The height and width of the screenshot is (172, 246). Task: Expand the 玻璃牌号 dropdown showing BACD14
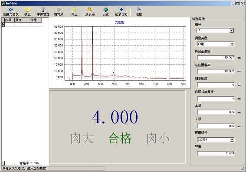coord(232,139)
